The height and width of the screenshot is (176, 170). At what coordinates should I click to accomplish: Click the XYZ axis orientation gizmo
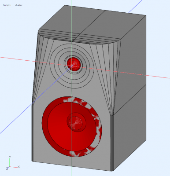pos(13,163)
